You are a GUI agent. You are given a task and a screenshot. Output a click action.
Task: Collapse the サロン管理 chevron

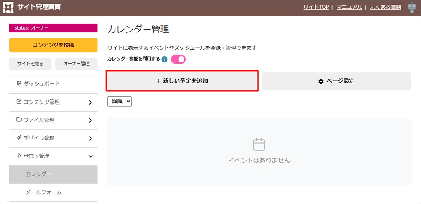click(x=91, y=156)
